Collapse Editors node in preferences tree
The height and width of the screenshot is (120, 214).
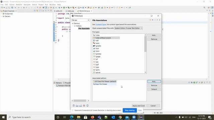pyautogui.click(x=75, y=26)
